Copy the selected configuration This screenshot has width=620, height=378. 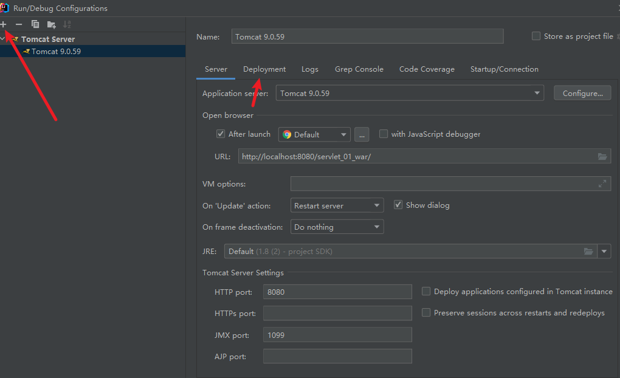coord(35,24)
